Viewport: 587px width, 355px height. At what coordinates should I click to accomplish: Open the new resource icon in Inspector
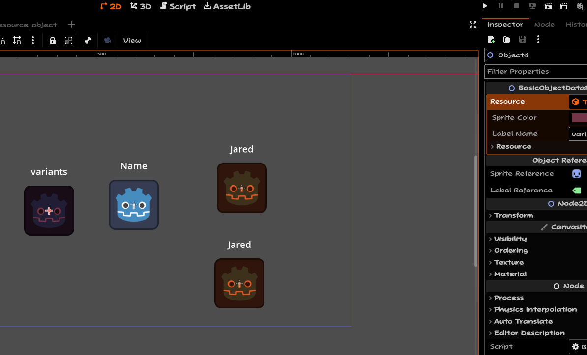491,39
